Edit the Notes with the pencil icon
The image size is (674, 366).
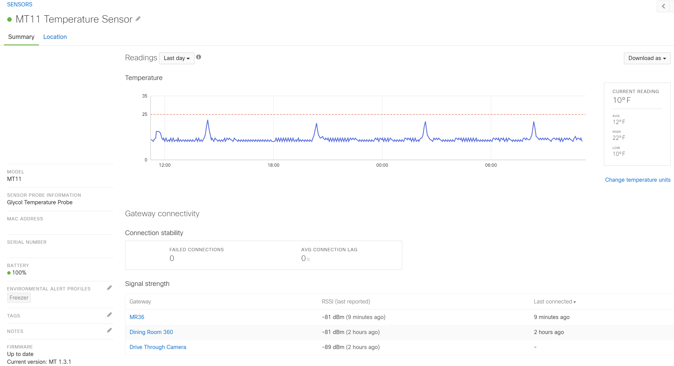(x=110, y=331)
